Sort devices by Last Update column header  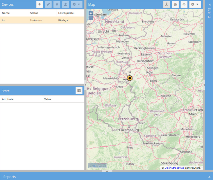point(70,13)
